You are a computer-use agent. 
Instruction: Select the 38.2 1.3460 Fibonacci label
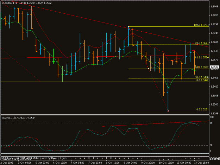coord(202,77)
